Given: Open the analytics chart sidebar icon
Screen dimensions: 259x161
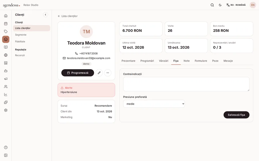Looking at the screenshot, I should point(6,95).
